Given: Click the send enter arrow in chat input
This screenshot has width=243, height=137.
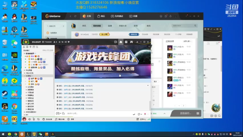Looking at the screenshot, I should point(134,114).
